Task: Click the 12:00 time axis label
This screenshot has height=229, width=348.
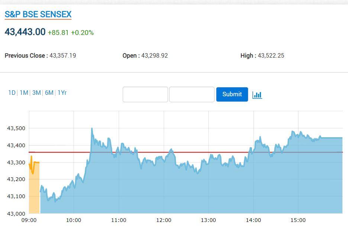Action: click(x=164, y=220)
